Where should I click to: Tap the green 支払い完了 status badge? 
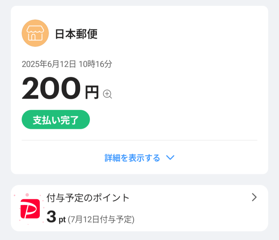coord(56,120)
